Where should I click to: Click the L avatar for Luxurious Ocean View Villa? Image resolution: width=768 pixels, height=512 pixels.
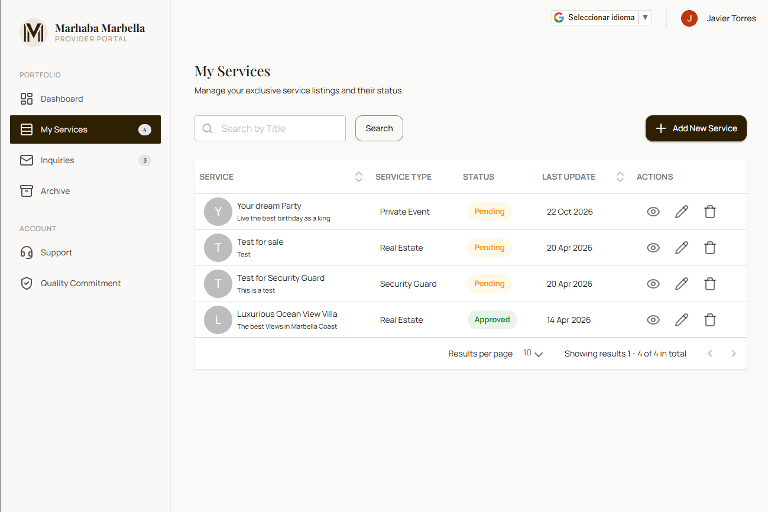click(x=218, y=320)
